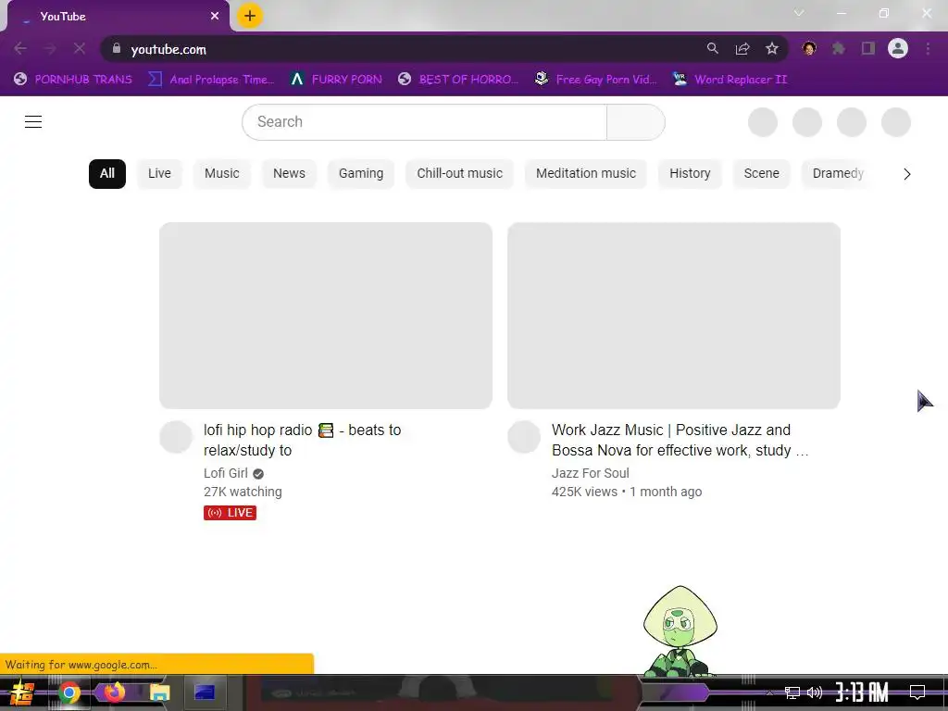948x711 pixels.
Task: Select the YouTube browser tab
Action: [118, 17]
